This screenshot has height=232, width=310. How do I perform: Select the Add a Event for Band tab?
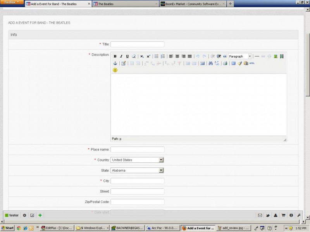(59, 4)
